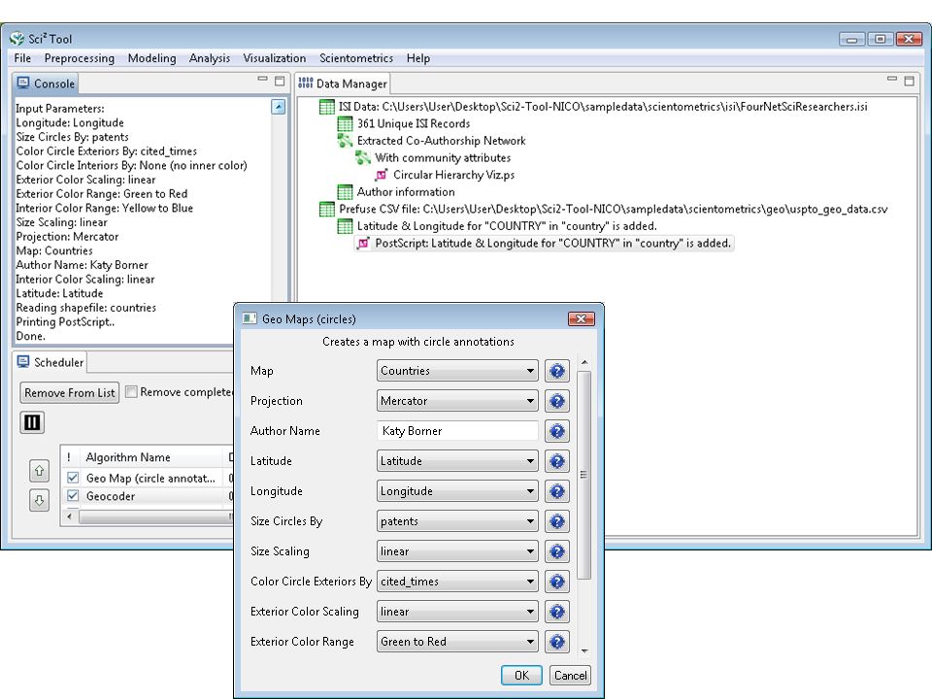This screenshot has height=699, width=932.
Task: Open the Longitude column dropdown
Action: click(x=457, y=491)
